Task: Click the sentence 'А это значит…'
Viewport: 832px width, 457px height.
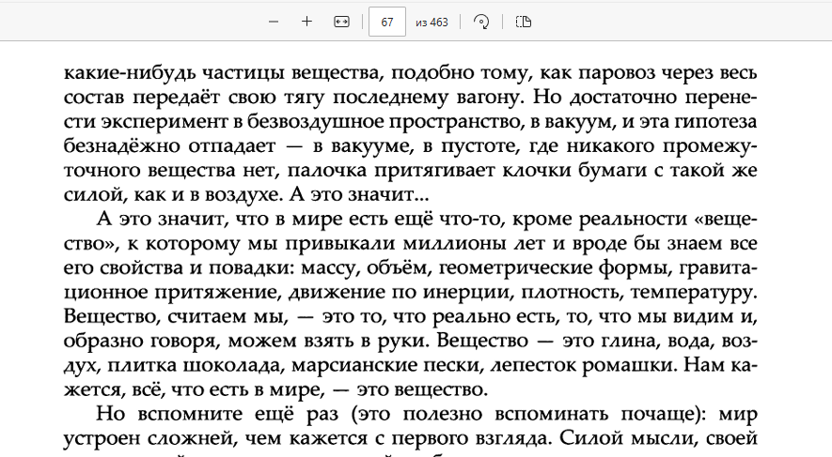Action: (x=359, y=195)
